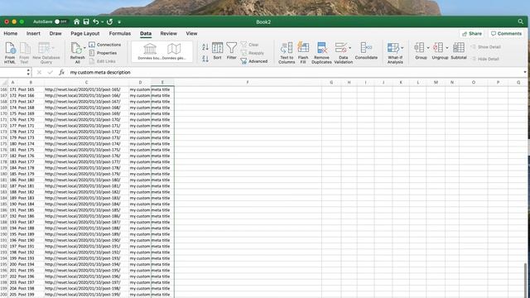Open New Database Query
Screen dimensions: 530x298
[46, 53]
